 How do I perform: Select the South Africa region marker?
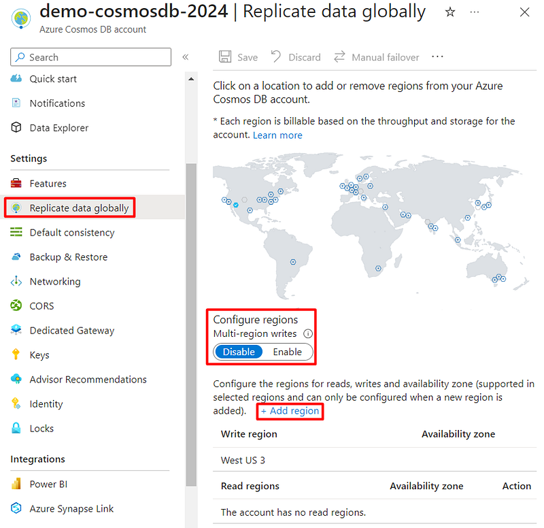(x=378, y=268)
